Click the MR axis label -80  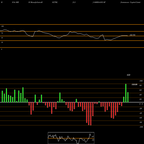(141, 122)
